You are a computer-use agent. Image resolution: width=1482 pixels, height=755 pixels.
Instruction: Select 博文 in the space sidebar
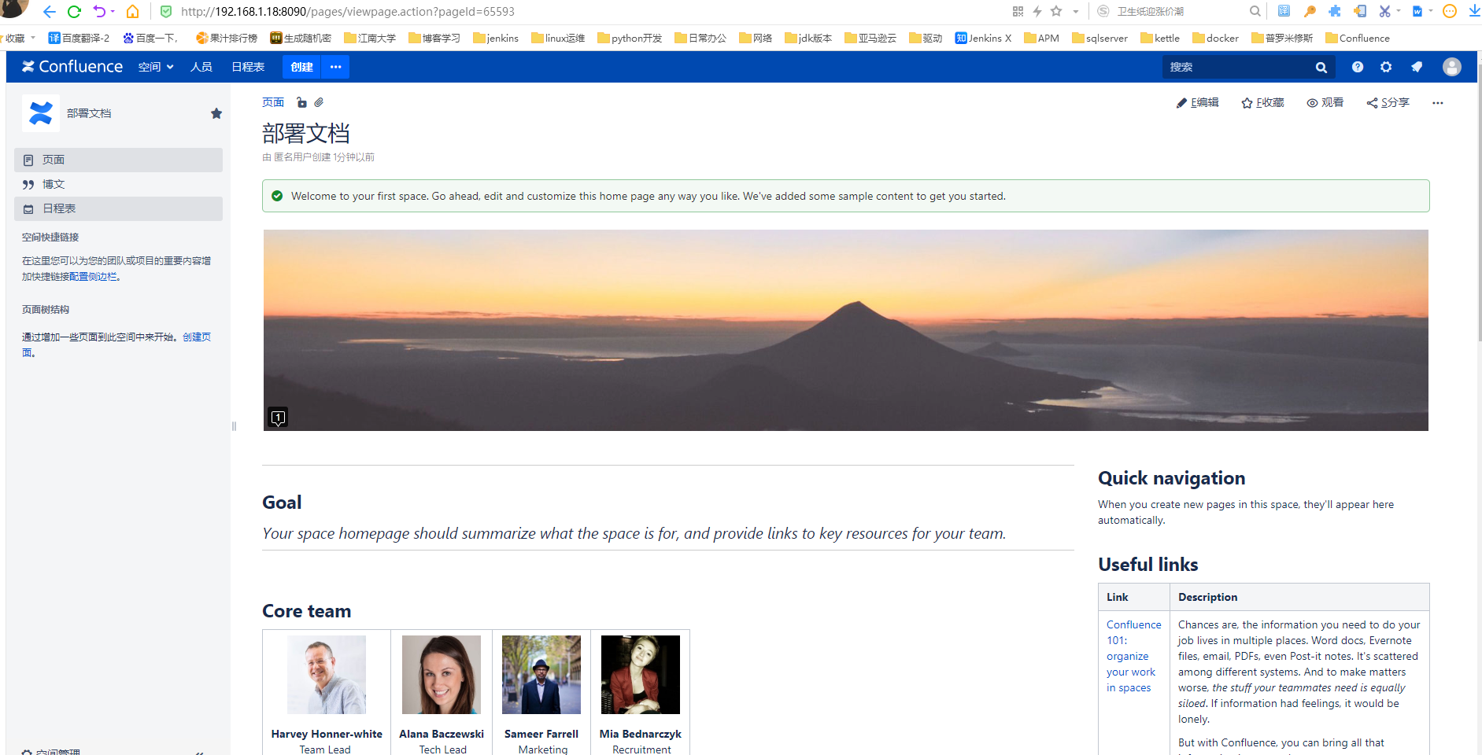tap(118, 184)
